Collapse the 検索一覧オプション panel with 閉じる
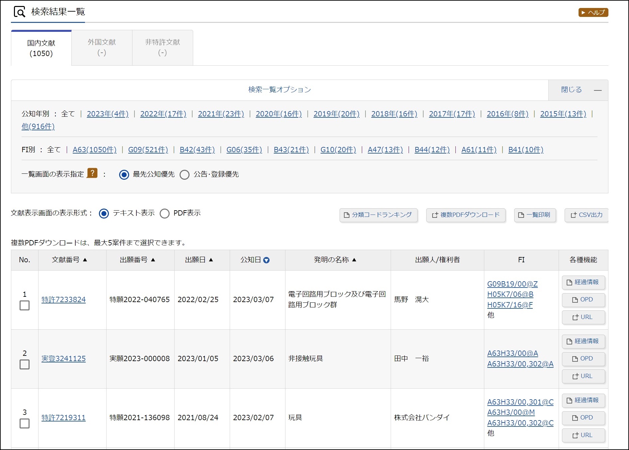This screenshot has width=629, height=450. point(578,90)
